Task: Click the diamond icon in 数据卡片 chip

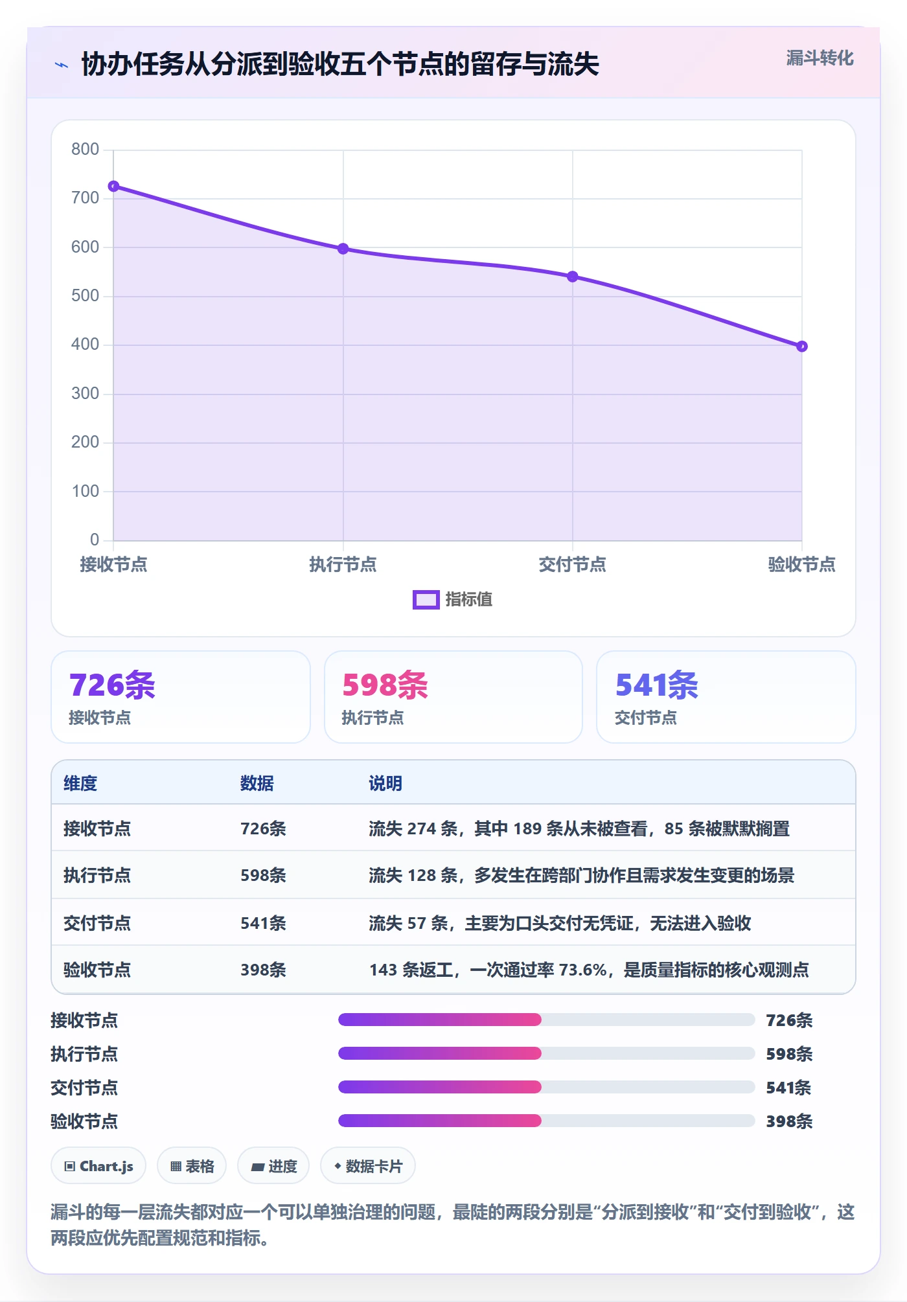Action: point(338,1167)
